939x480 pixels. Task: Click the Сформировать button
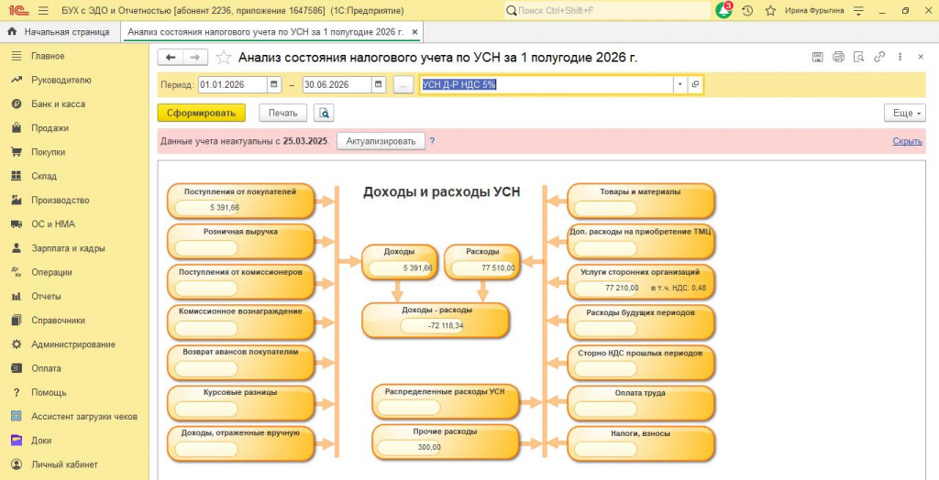coord(201,113)
